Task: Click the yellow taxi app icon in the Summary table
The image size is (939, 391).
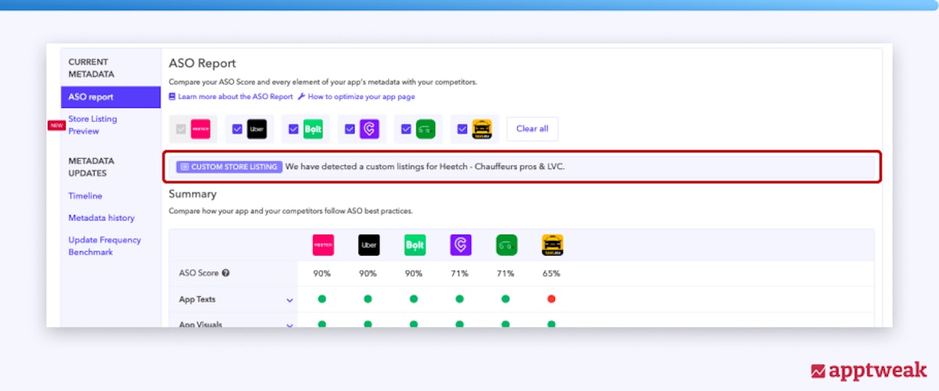Action: pos(552,245)
